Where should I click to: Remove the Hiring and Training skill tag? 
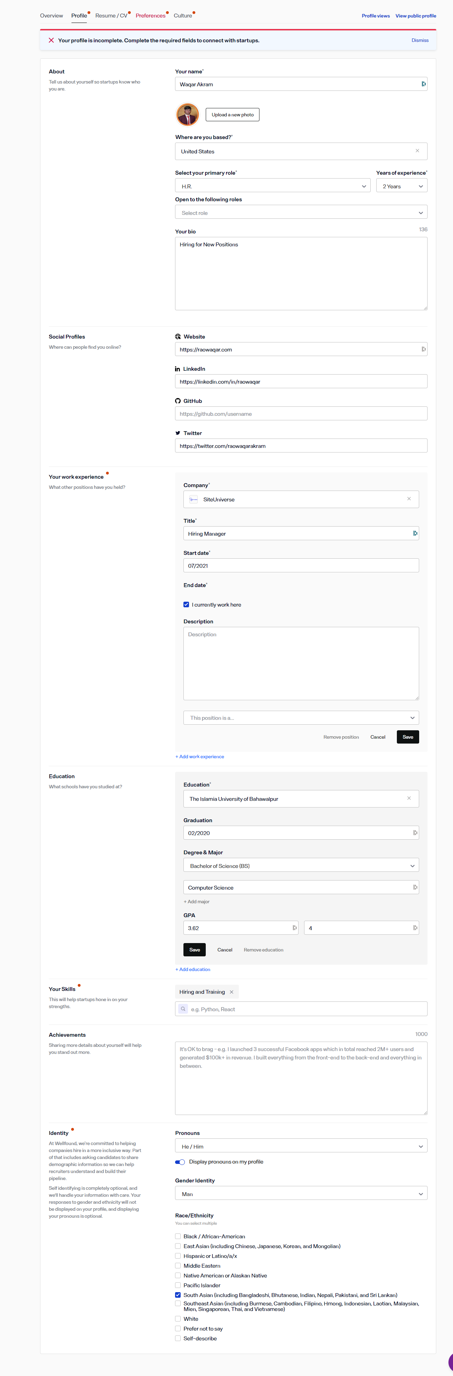point(231,992)
